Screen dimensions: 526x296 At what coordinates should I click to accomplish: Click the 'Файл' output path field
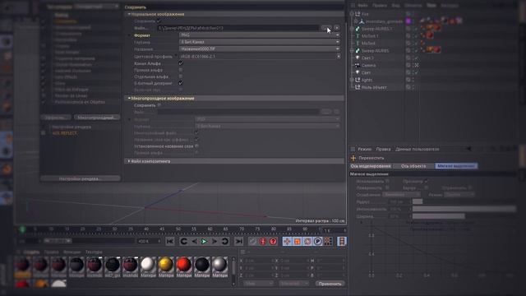pyautogui.click(x=238, y=28)
